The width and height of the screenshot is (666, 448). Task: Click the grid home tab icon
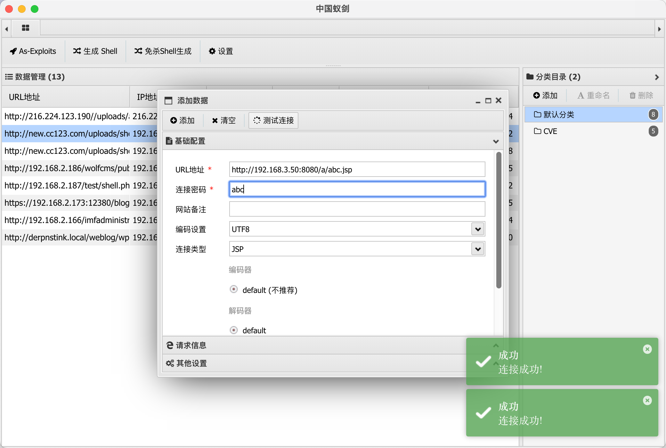pyautogui.click(x=26, y=28)
